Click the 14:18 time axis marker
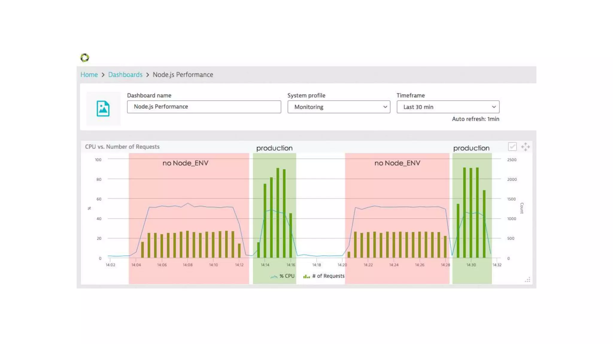Image resolution: width=613 pixels, height=344 pixels. (316, 265)
